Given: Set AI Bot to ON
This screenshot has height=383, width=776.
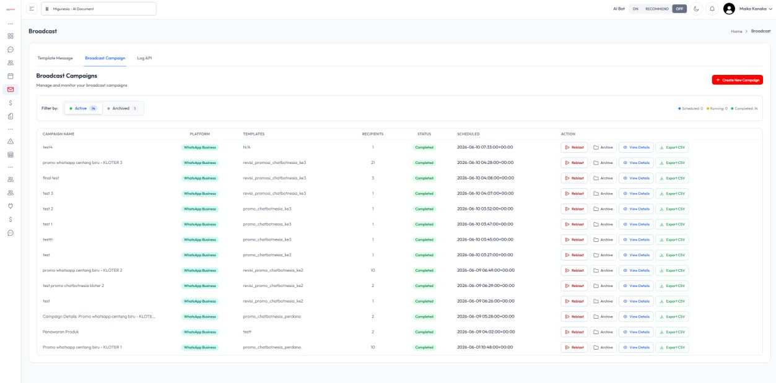Looking at the screenshot, I should (x=635, y=9).
